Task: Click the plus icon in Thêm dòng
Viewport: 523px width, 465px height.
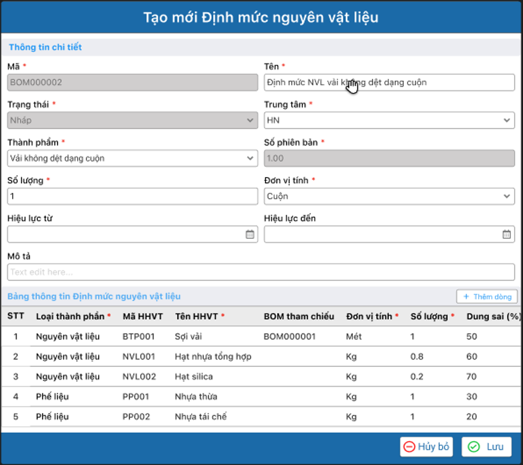Action: pos(466,297)
